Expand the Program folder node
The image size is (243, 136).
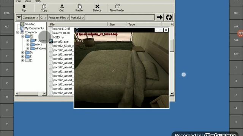[x=28, y=40]
